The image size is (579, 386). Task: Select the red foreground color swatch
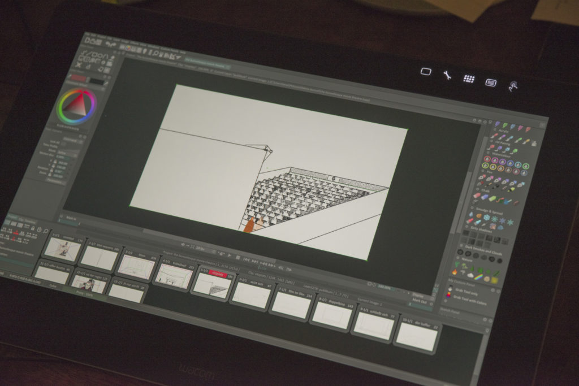click(78, 78)
